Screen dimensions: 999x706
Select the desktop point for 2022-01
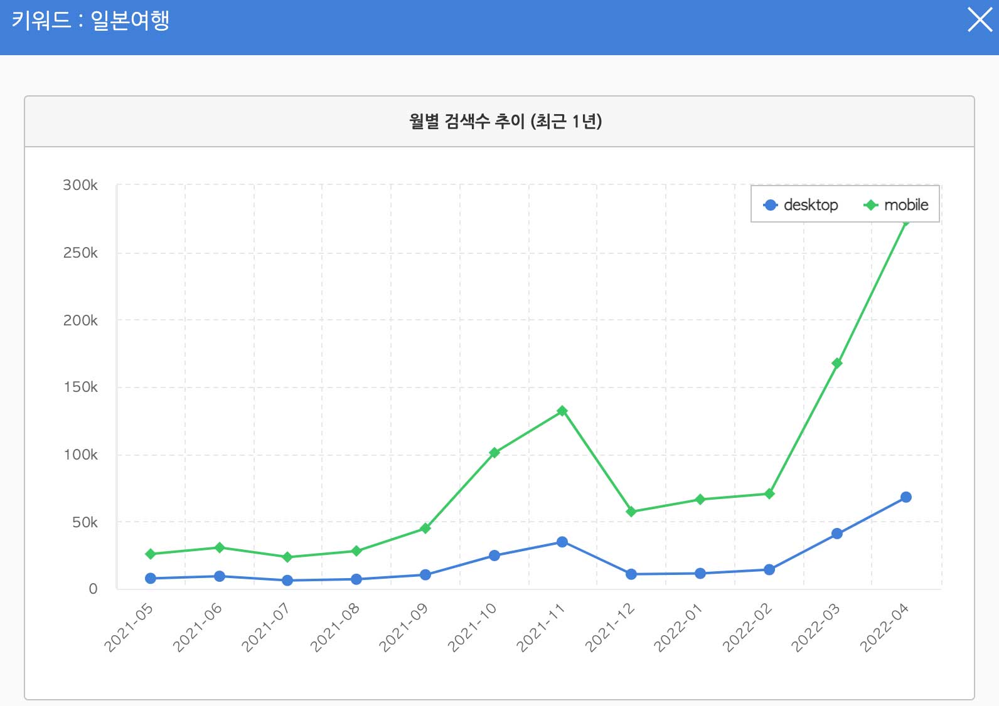coord(700,573)
